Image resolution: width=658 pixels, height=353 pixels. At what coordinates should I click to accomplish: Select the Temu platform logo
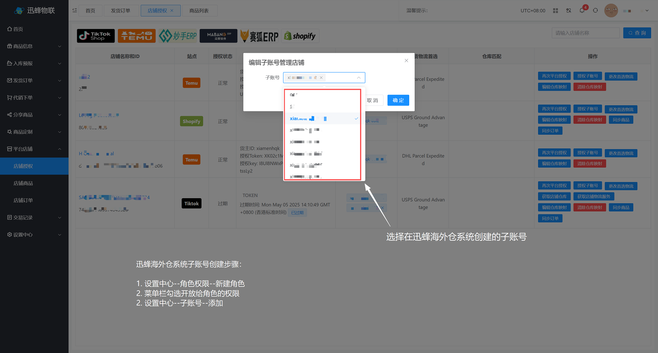[136, 36]
